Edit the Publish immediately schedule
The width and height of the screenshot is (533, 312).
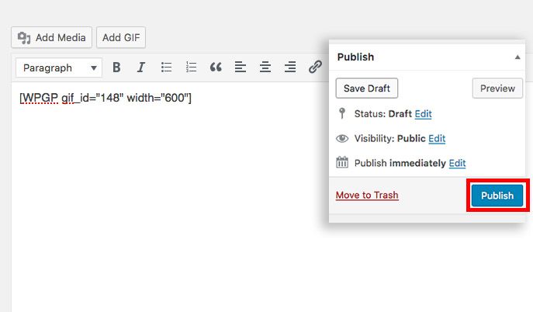click(457, 163)
